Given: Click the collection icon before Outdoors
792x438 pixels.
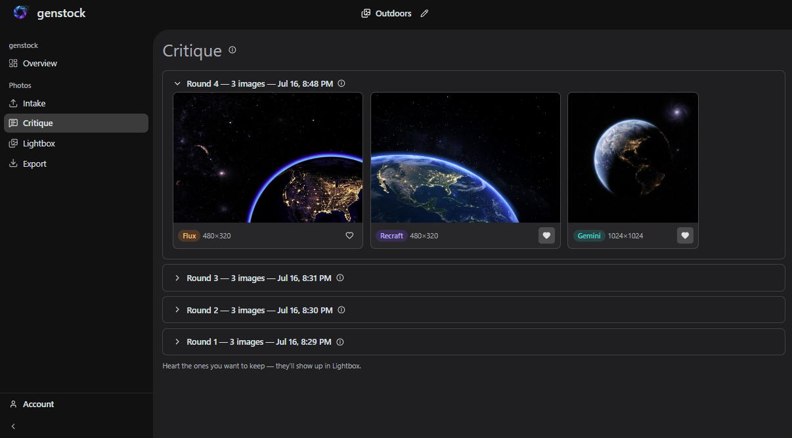Looking at the screenshot, I should pos(366,13).
